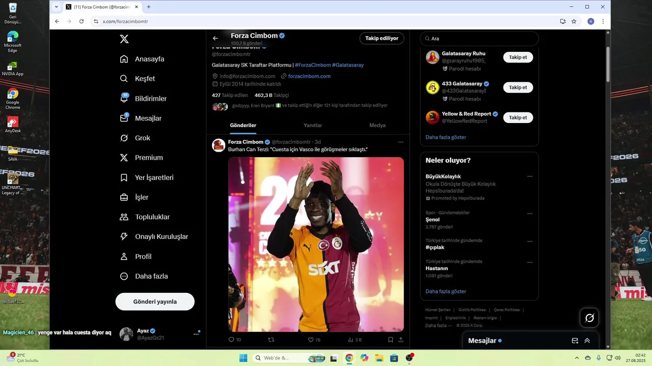Click the #Galatasaray hashtag

pos(348,65)
